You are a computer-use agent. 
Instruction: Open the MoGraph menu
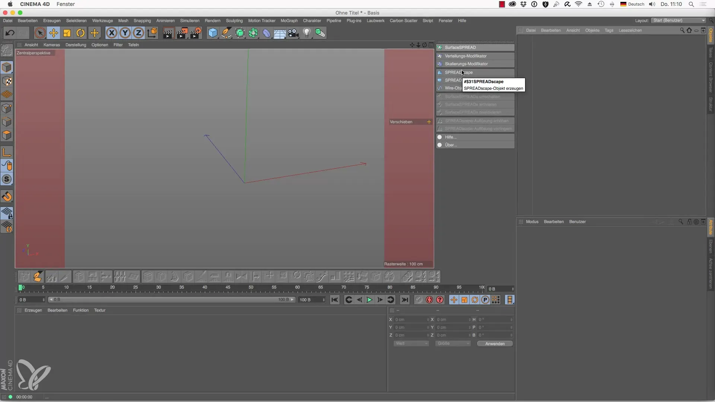(x=289, y=21)
